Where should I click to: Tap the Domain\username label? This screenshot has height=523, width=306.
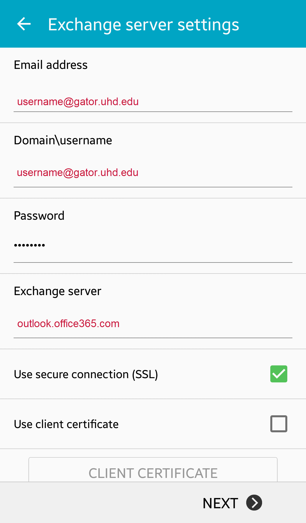tap(63, 140)
